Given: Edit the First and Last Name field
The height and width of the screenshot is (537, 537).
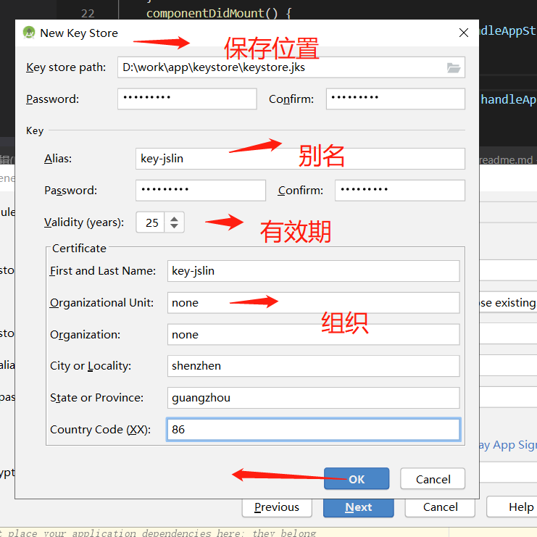Looking at the screenshot, I should point(313,271).
